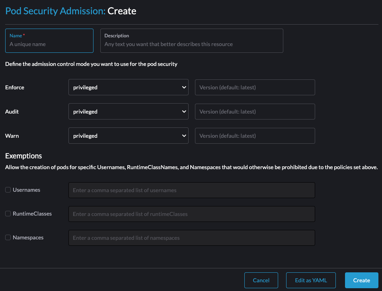The image size is (382, 291).
Task: Enable the Usernames exemption checkbox
Action: (x=8, y=190)
